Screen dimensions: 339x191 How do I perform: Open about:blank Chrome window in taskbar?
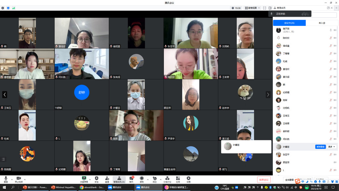click(x=92, y=187)
